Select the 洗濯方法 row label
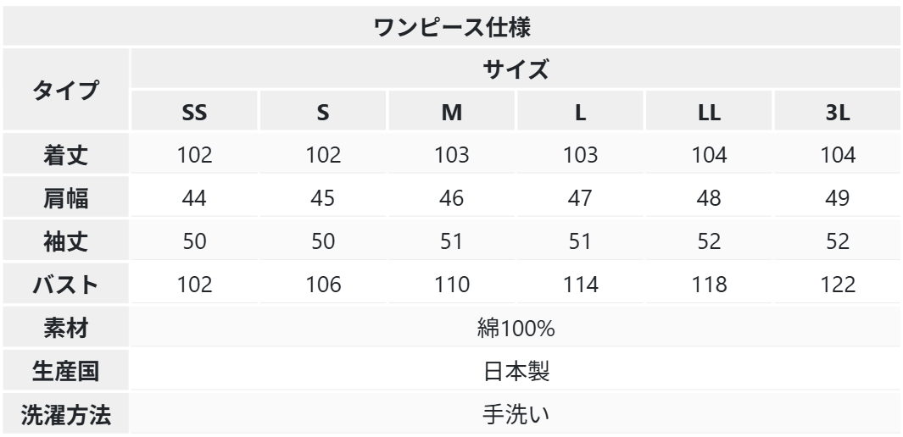This screenshot has height=437, width=903. coord(65,413)
